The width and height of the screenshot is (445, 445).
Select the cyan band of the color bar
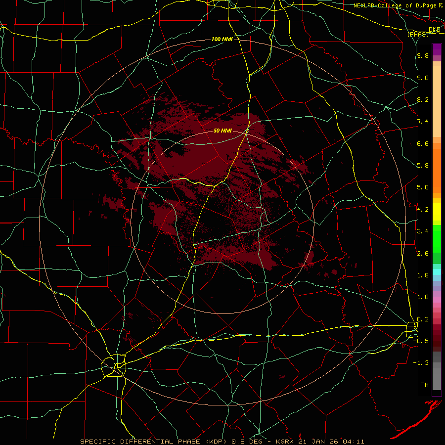(x=437, y=271)
